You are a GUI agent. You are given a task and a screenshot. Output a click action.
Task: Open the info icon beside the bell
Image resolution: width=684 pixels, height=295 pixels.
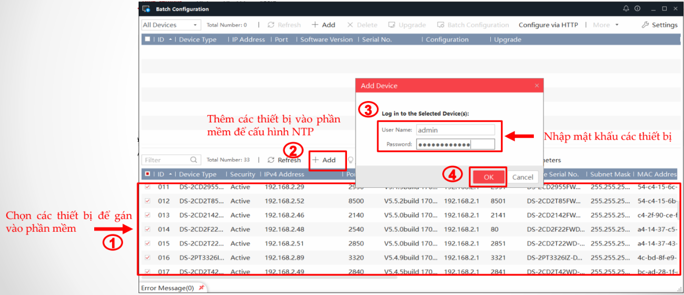(637, 9)
